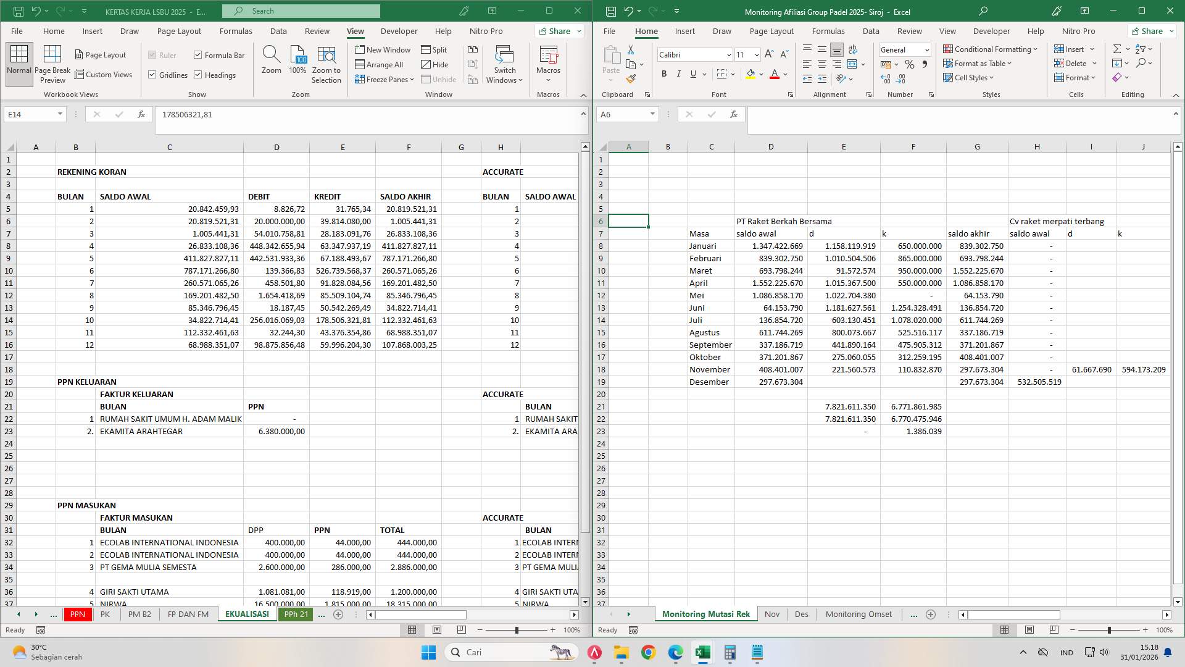Image resolution: width=1185 pixels, height=667 pixels.
Task: Switch to the EKUALISASI sheet tab
Action: tap(247, 614)
